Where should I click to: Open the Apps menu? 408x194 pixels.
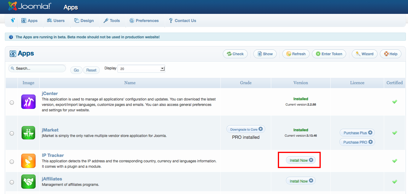(30, 21)
